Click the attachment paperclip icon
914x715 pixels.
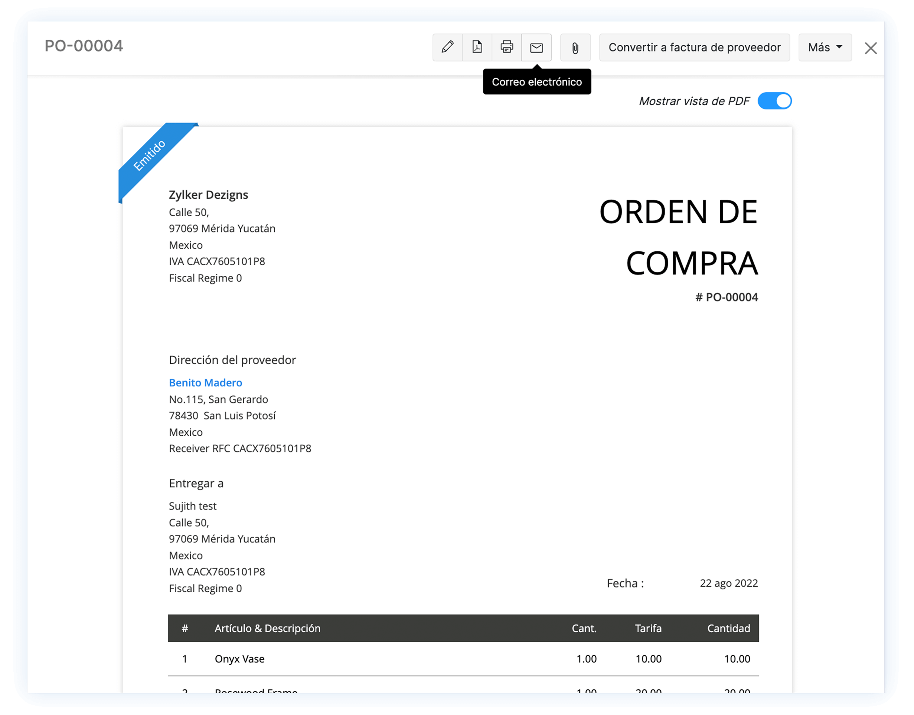[x=575, y=47]
